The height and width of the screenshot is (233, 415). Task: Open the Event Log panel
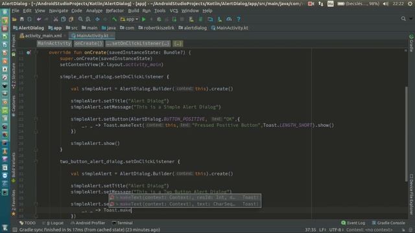pyautogui.click(x=353, y=223)
